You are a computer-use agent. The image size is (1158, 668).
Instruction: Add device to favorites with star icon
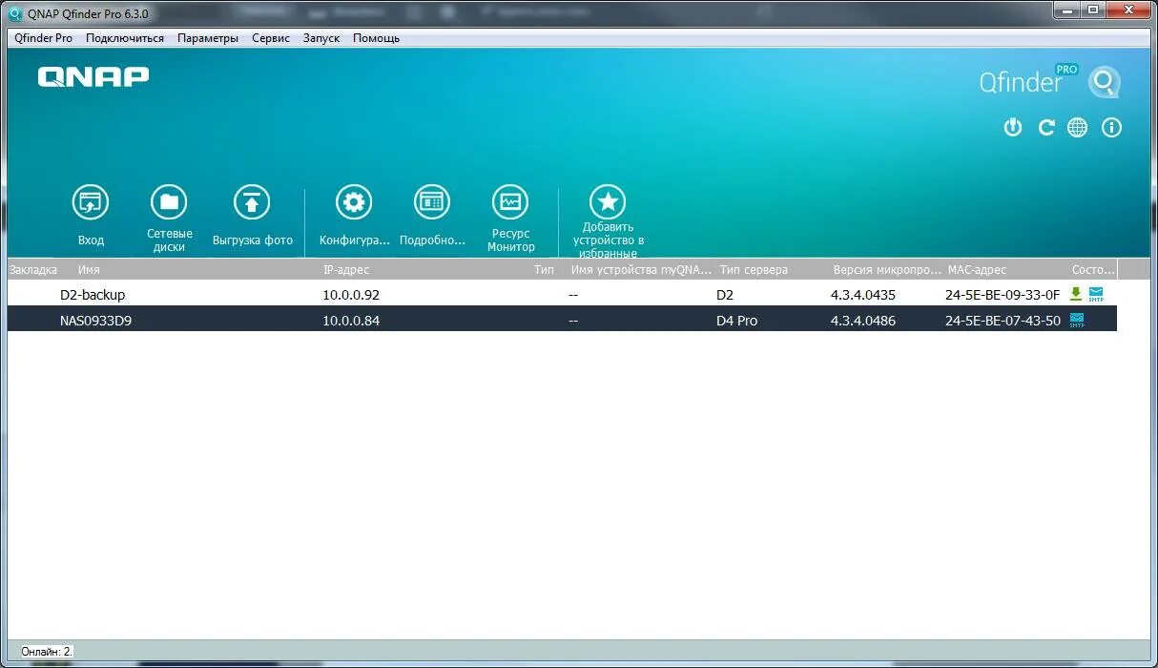click(x=608, y=221)
